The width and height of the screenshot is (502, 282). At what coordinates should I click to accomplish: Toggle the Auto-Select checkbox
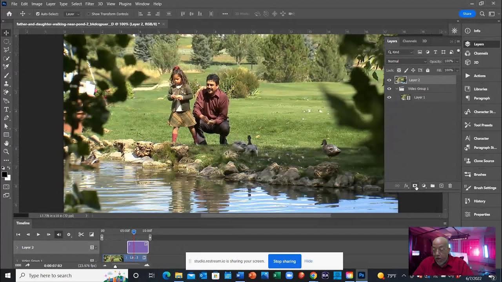click(38, 14)
